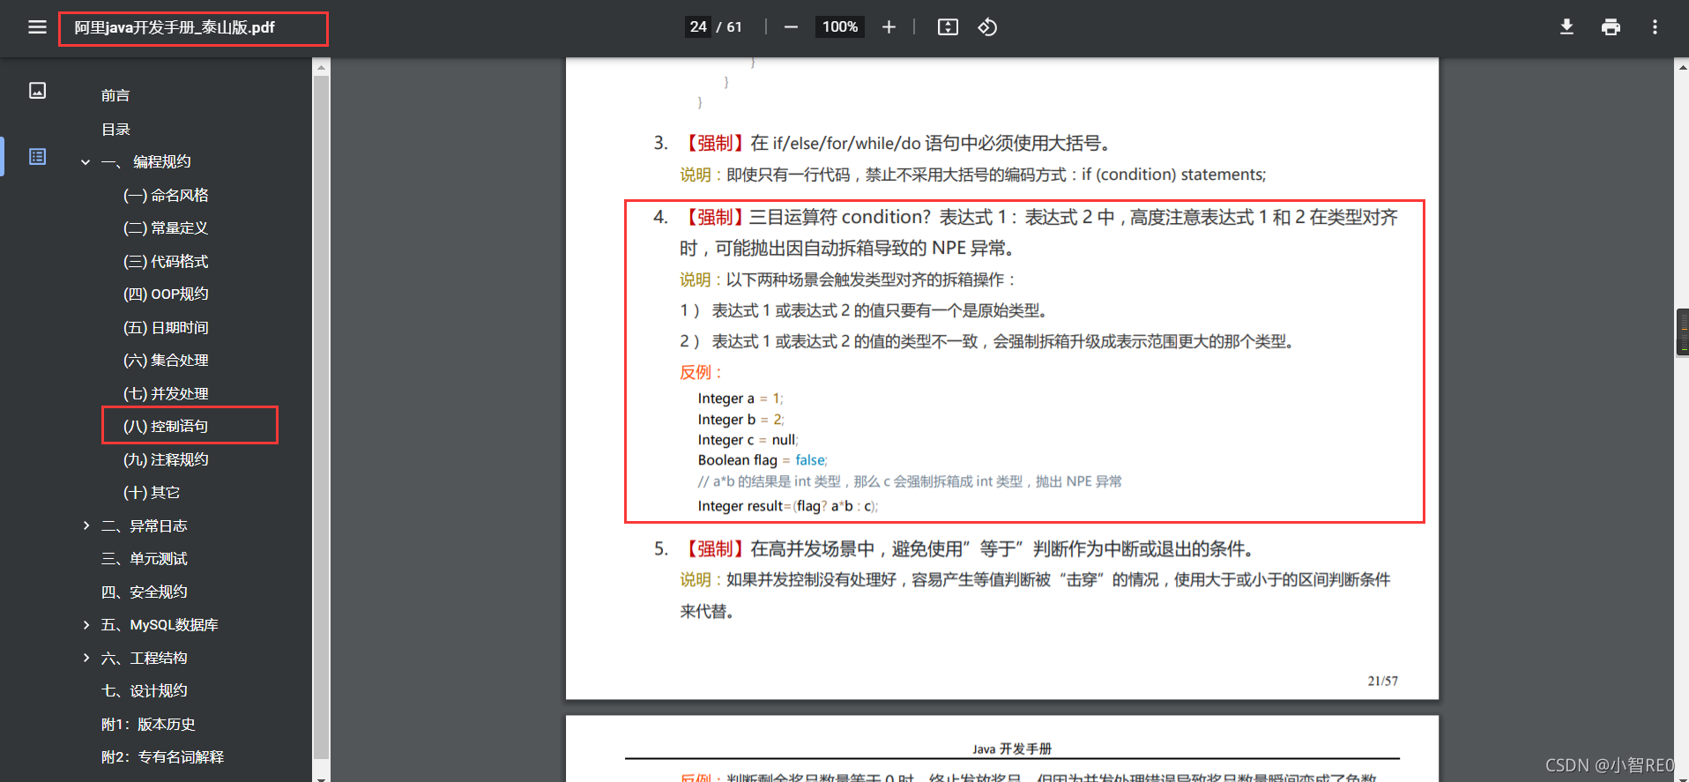Open 附1：版本历史 appendix
Image resolution: width=1689 pixels, height=782 pixels.
148,724
